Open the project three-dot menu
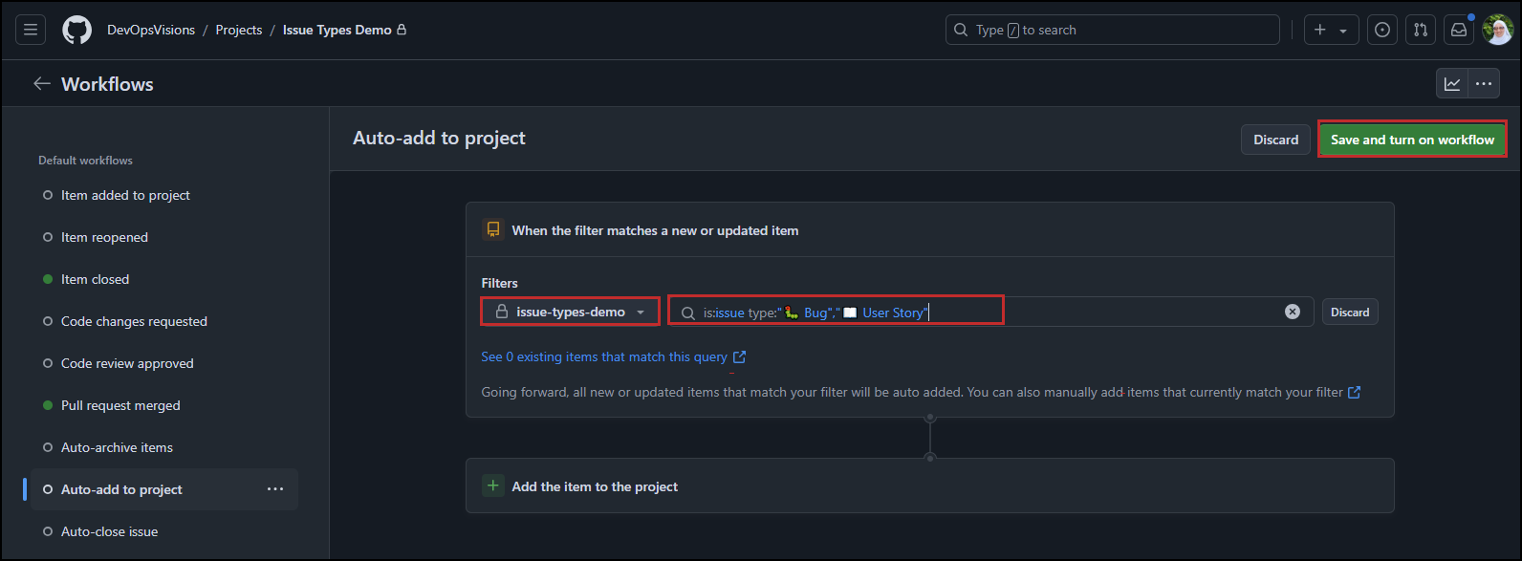 1484,84
